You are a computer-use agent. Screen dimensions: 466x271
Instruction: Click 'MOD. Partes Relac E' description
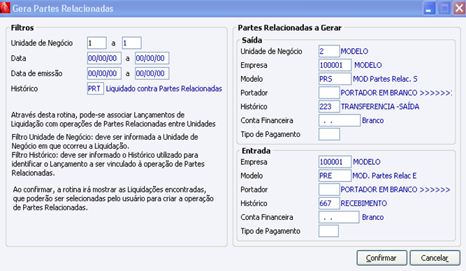point(384,175)
